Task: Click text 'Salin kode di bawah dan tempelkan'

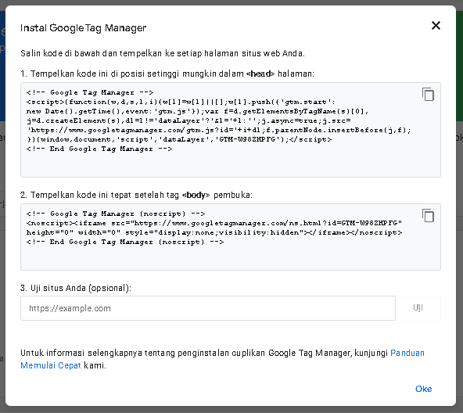Action: [92, 53]
